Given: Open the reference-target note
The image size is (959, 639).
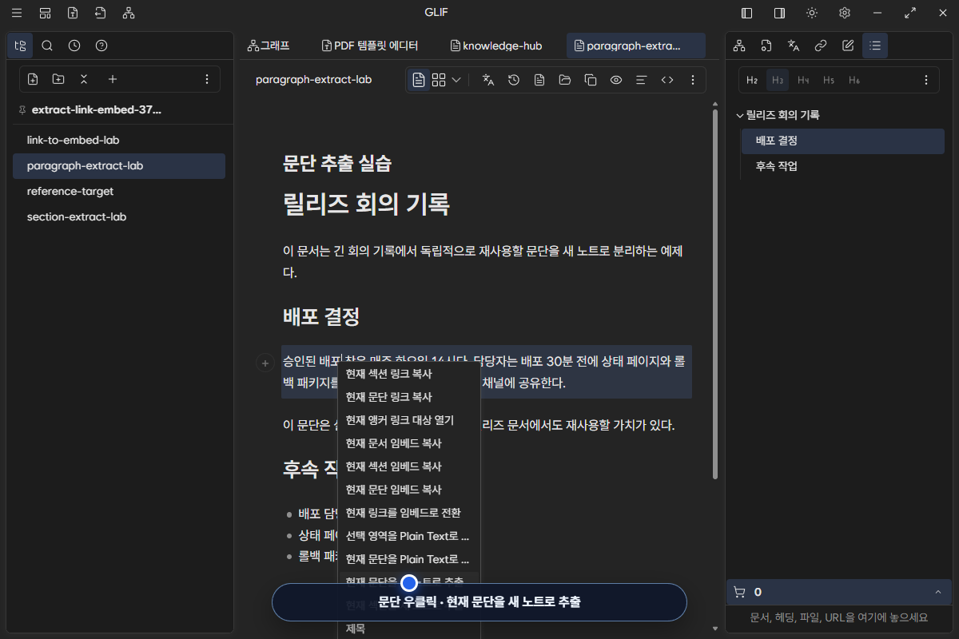Looking at the screenshot, I should point(119,191).
